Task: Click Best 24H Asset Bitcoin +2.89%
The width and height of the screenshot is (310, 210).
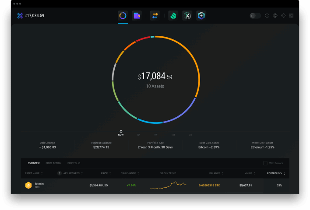Action: [x=209, y=147]
